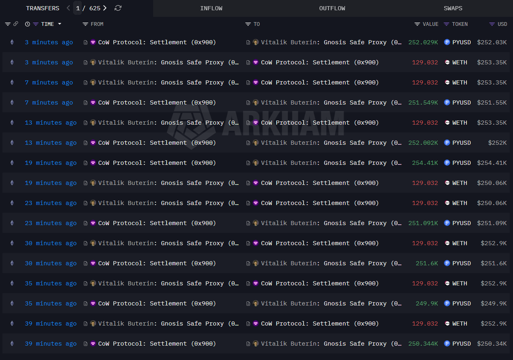Click CoW icon in FROM of 254.41K row
The width and height of the screenshot is (513, 360).
93,163
